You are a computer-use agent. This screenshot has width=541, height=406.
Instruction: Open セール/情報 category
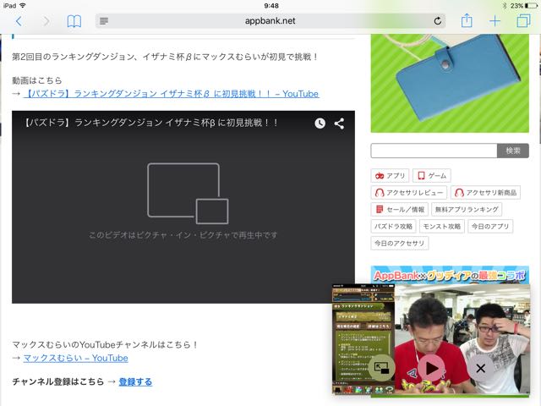400,210
